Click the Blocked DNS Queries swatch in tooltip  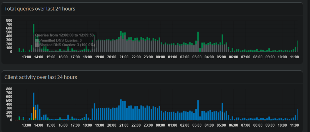[x=37, y=45]
